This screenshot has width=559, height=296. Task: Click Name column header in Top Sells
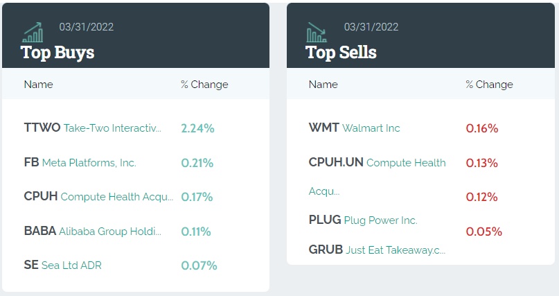(323, 85)
